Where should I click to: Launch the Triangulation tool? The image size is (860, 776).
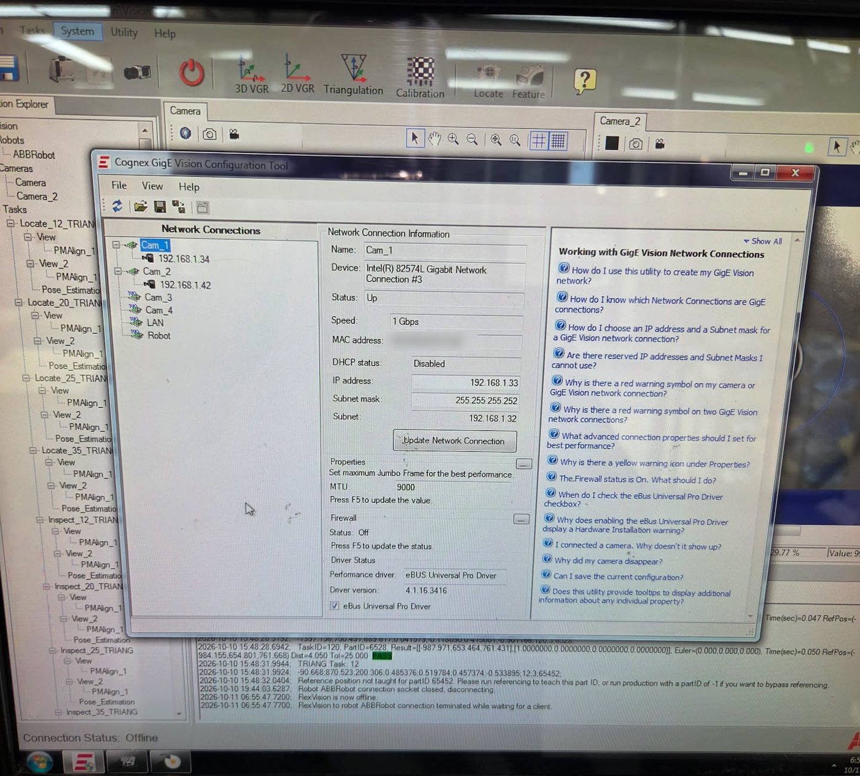[x=353, y=76]
